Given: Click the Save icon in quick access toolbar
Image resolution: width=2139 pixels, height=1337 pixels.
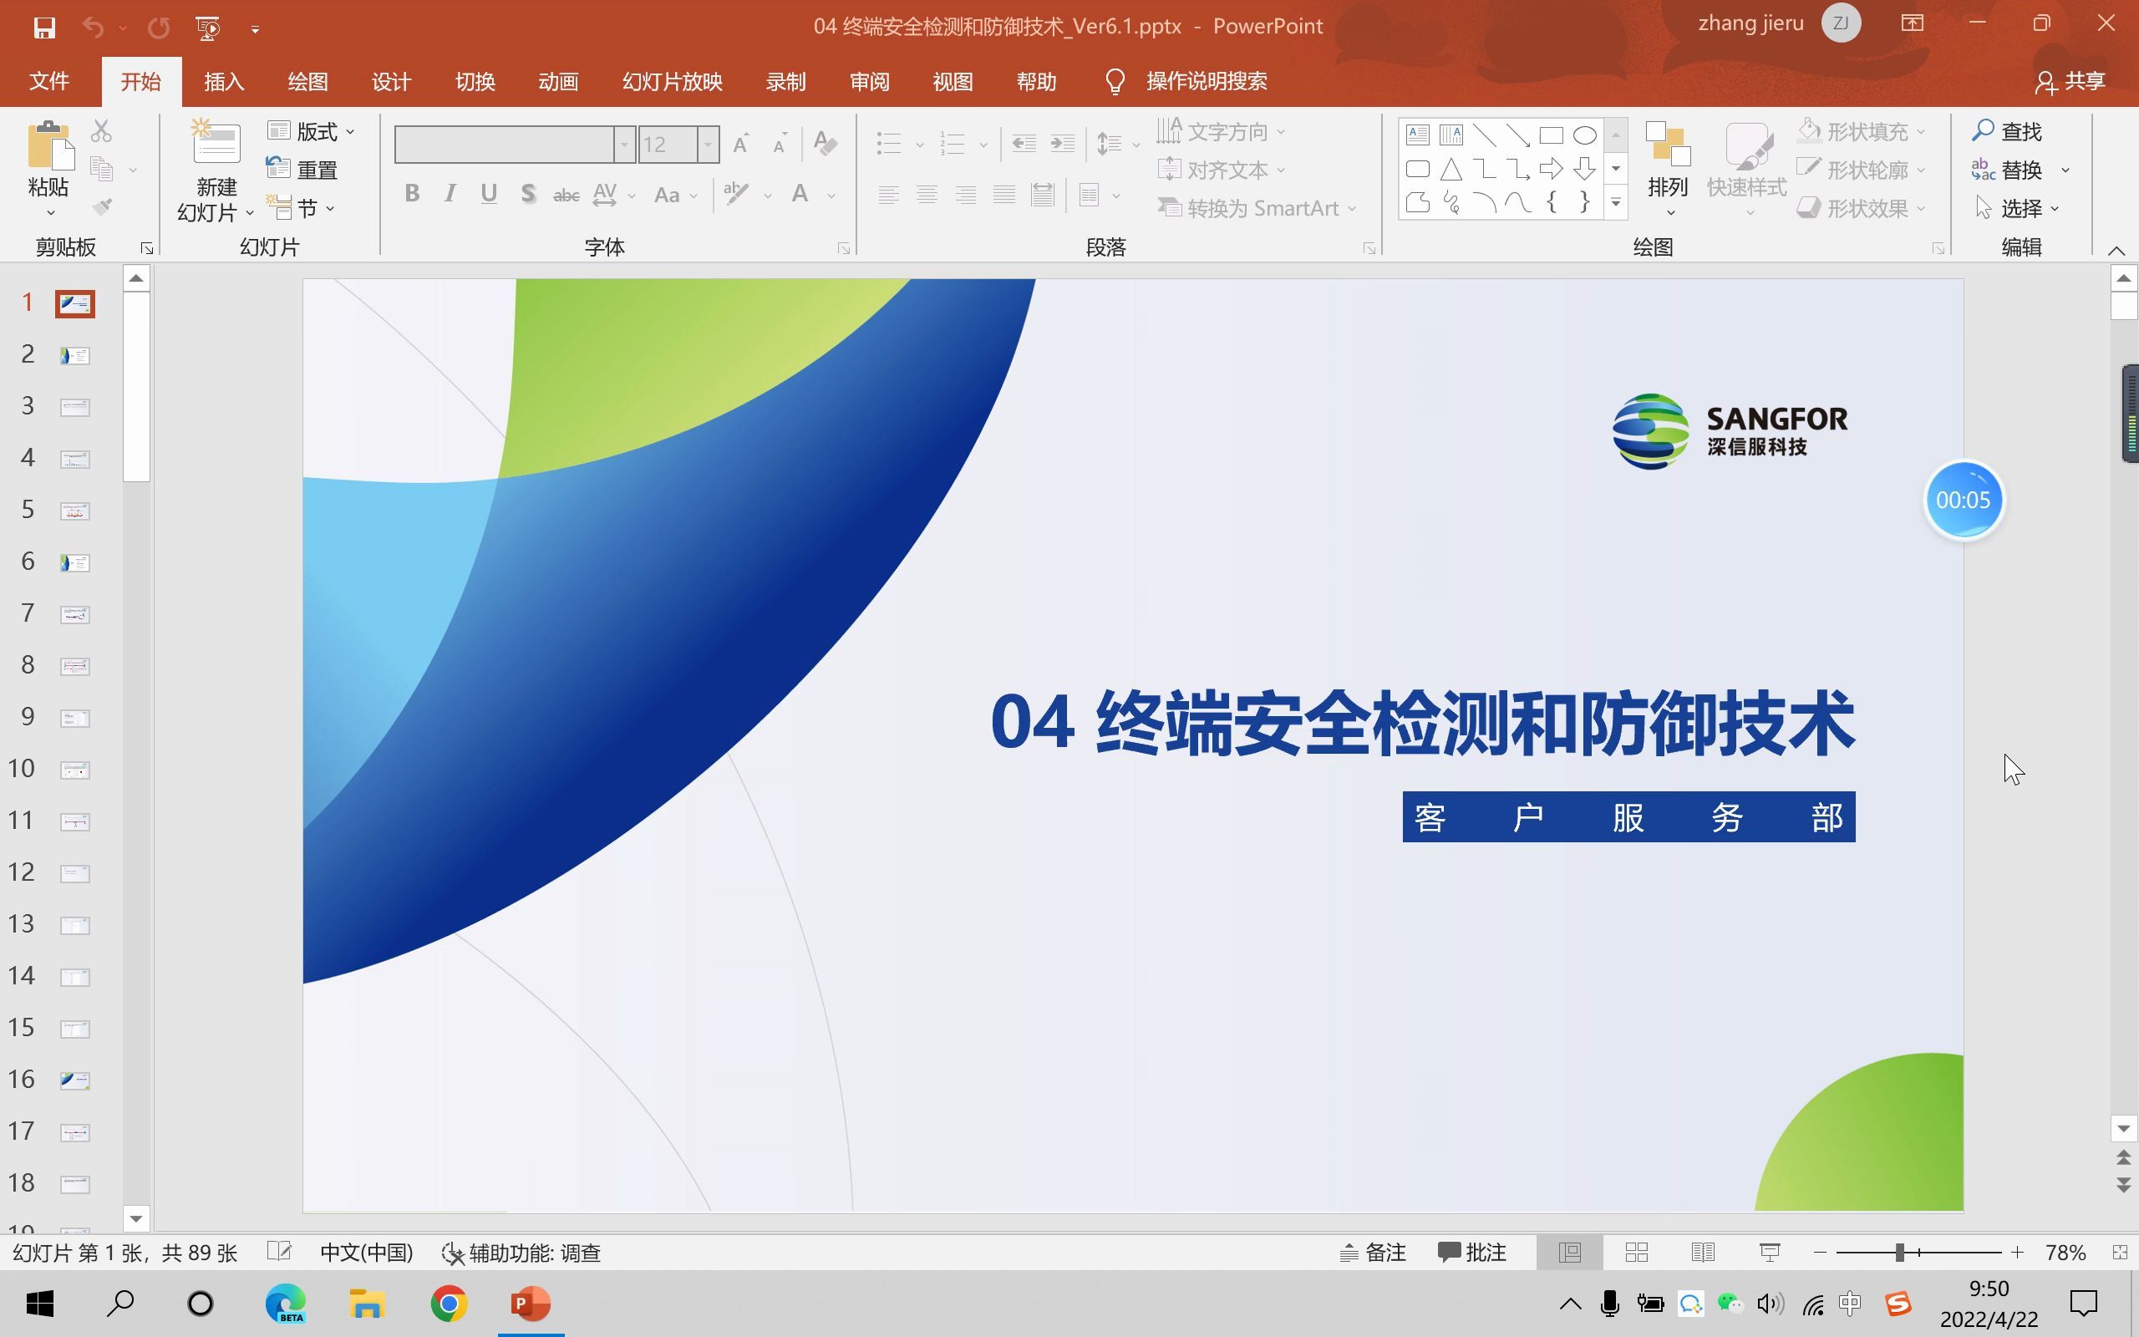Looking at the screenshot, I should tap(44, 28).
